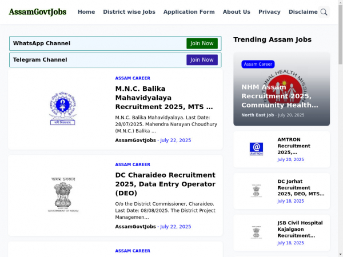Open AMTRON Recruitment 2025 title

pyautogui.click(x=294, y=146)
